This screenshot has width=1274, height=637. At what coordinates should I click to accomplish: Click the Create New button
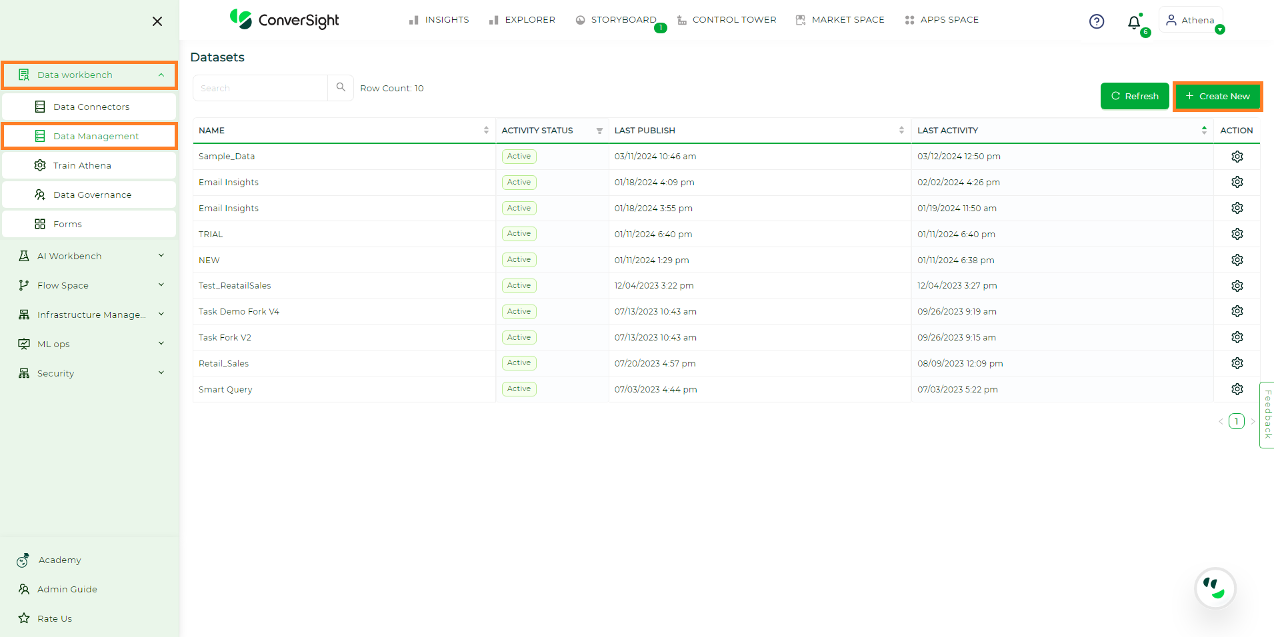coord(1217,96)
